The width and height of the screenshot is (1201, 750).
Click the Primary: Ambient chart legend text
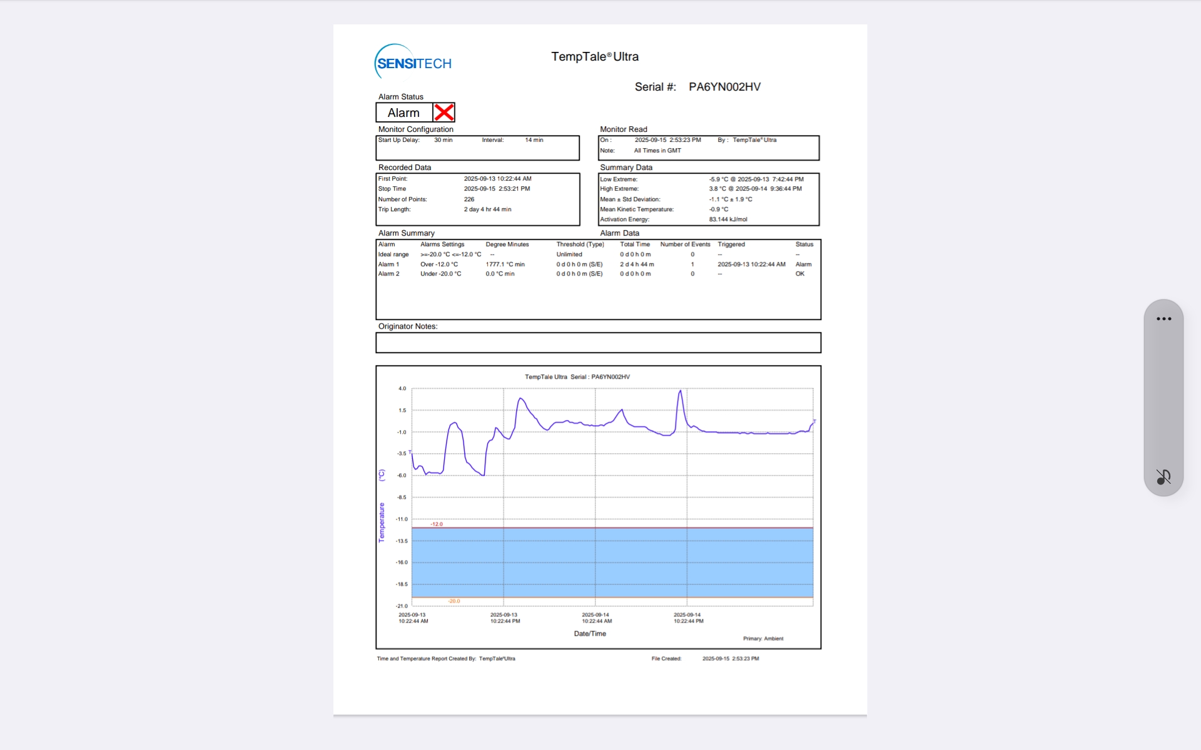pos(763,639)
